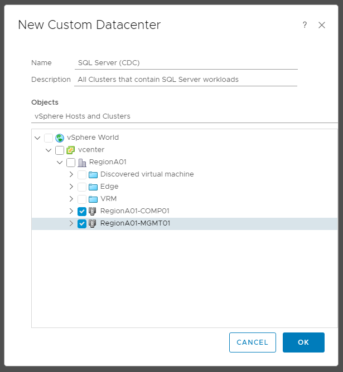The height and width of the screenshot is (372, 343).
Task: Click the CANCEL button
Action: pos(253,342)
